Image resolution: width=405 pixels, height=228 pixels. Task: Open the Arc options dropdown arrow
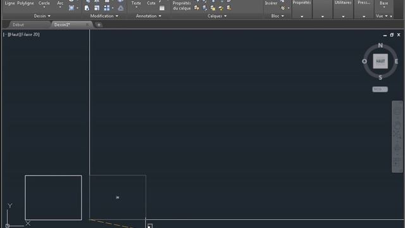tap(60, 7)
